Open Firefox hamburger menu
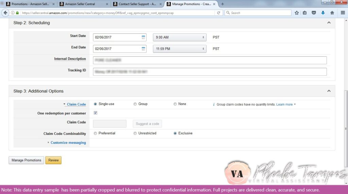 (343, 13)
